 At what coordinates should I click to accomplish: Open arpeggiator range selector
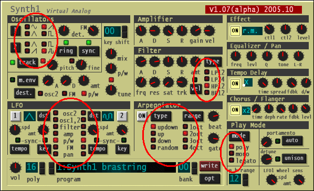tap(193, 116)
